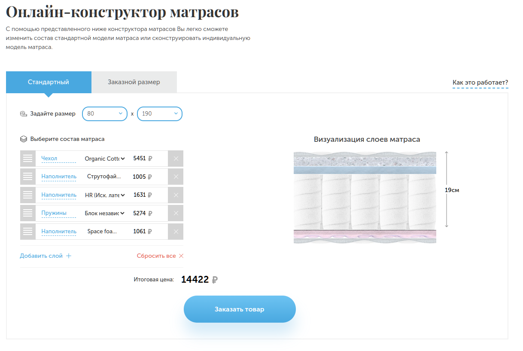The height and width of the screenshot is (351, 523).
Task: Click drag handle of Space foam row
Action: coord(28,232)
